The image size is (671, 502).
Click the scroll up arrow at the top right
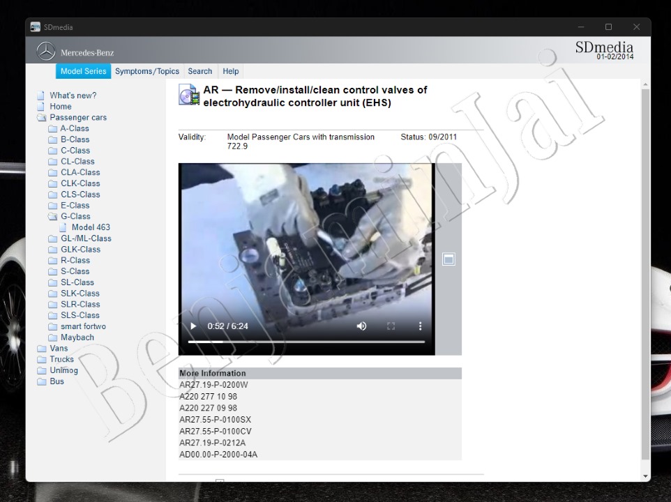click(645, 84)
